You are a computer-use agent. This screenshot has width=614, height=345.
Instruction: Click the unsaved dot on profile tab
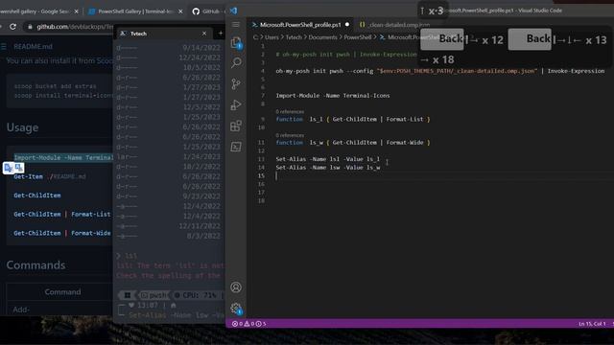[x=347, y=25]
